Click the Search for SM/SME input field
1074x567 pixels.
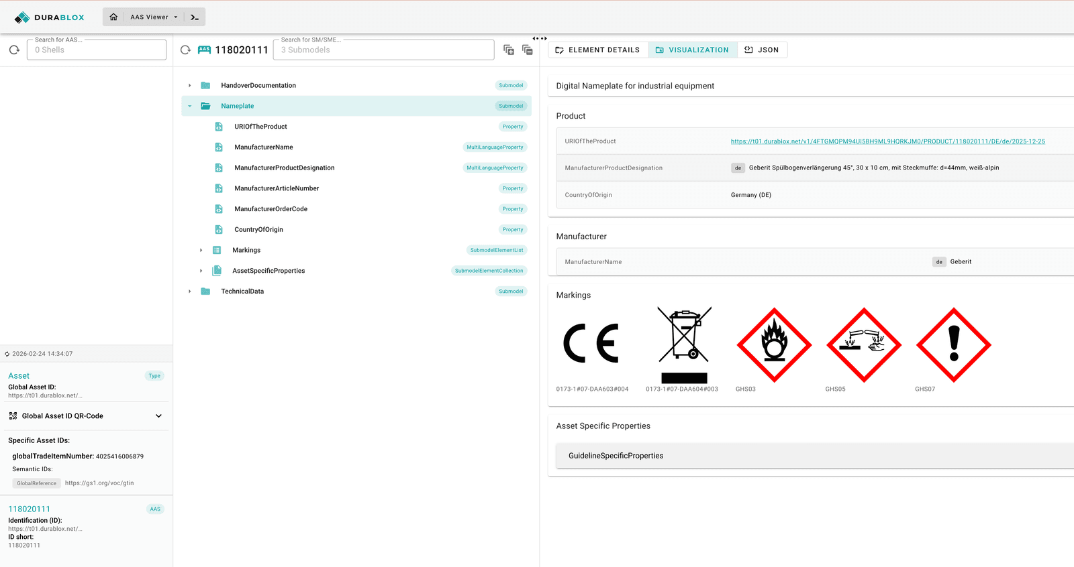[383, 50]
